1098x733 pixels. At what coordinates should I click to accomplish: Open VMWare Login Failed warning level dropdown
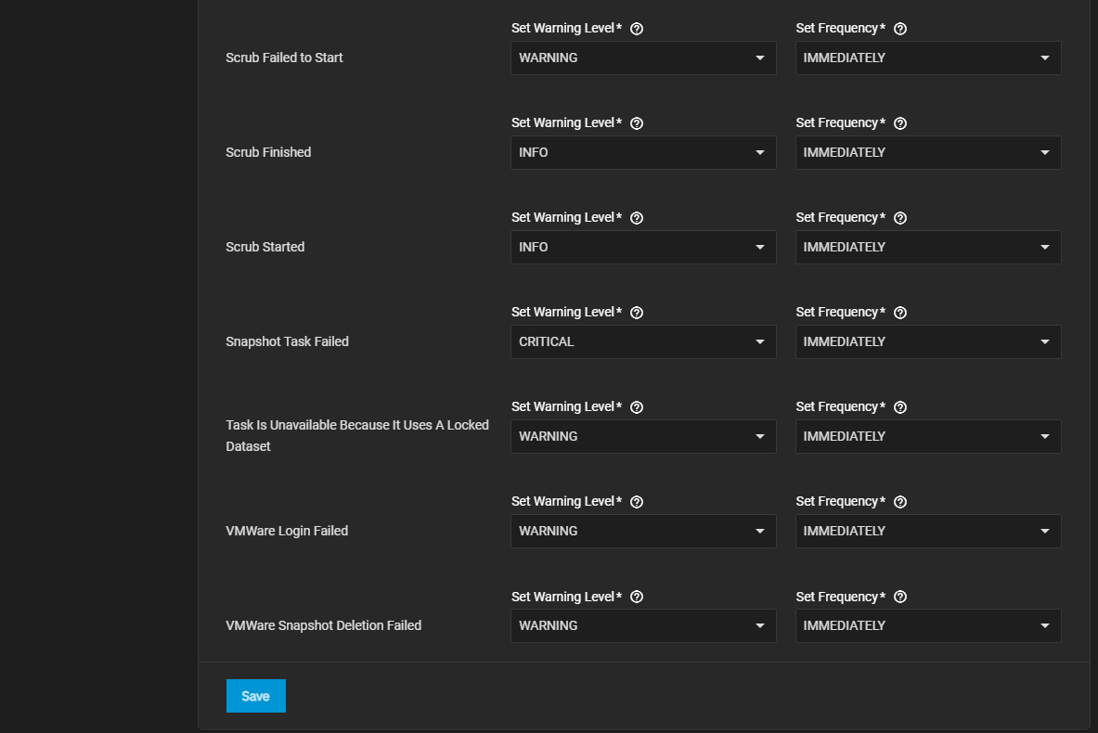[x=643, y=531]
